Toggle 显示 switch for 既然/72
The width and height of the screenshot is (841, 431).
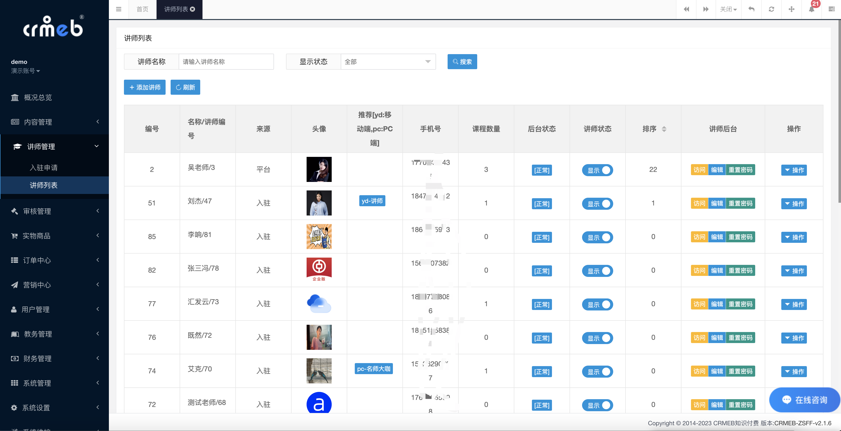pyautogui.click(x=597, y=338)
